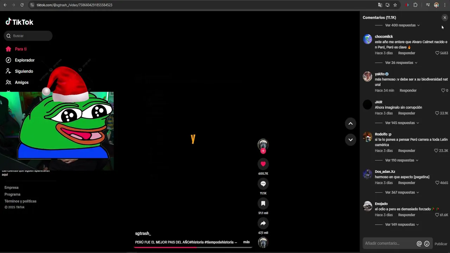The height and width of the screenshot is (253, 450).
Task: Expand Ver 110 respuestas
Action: (402, 160)
